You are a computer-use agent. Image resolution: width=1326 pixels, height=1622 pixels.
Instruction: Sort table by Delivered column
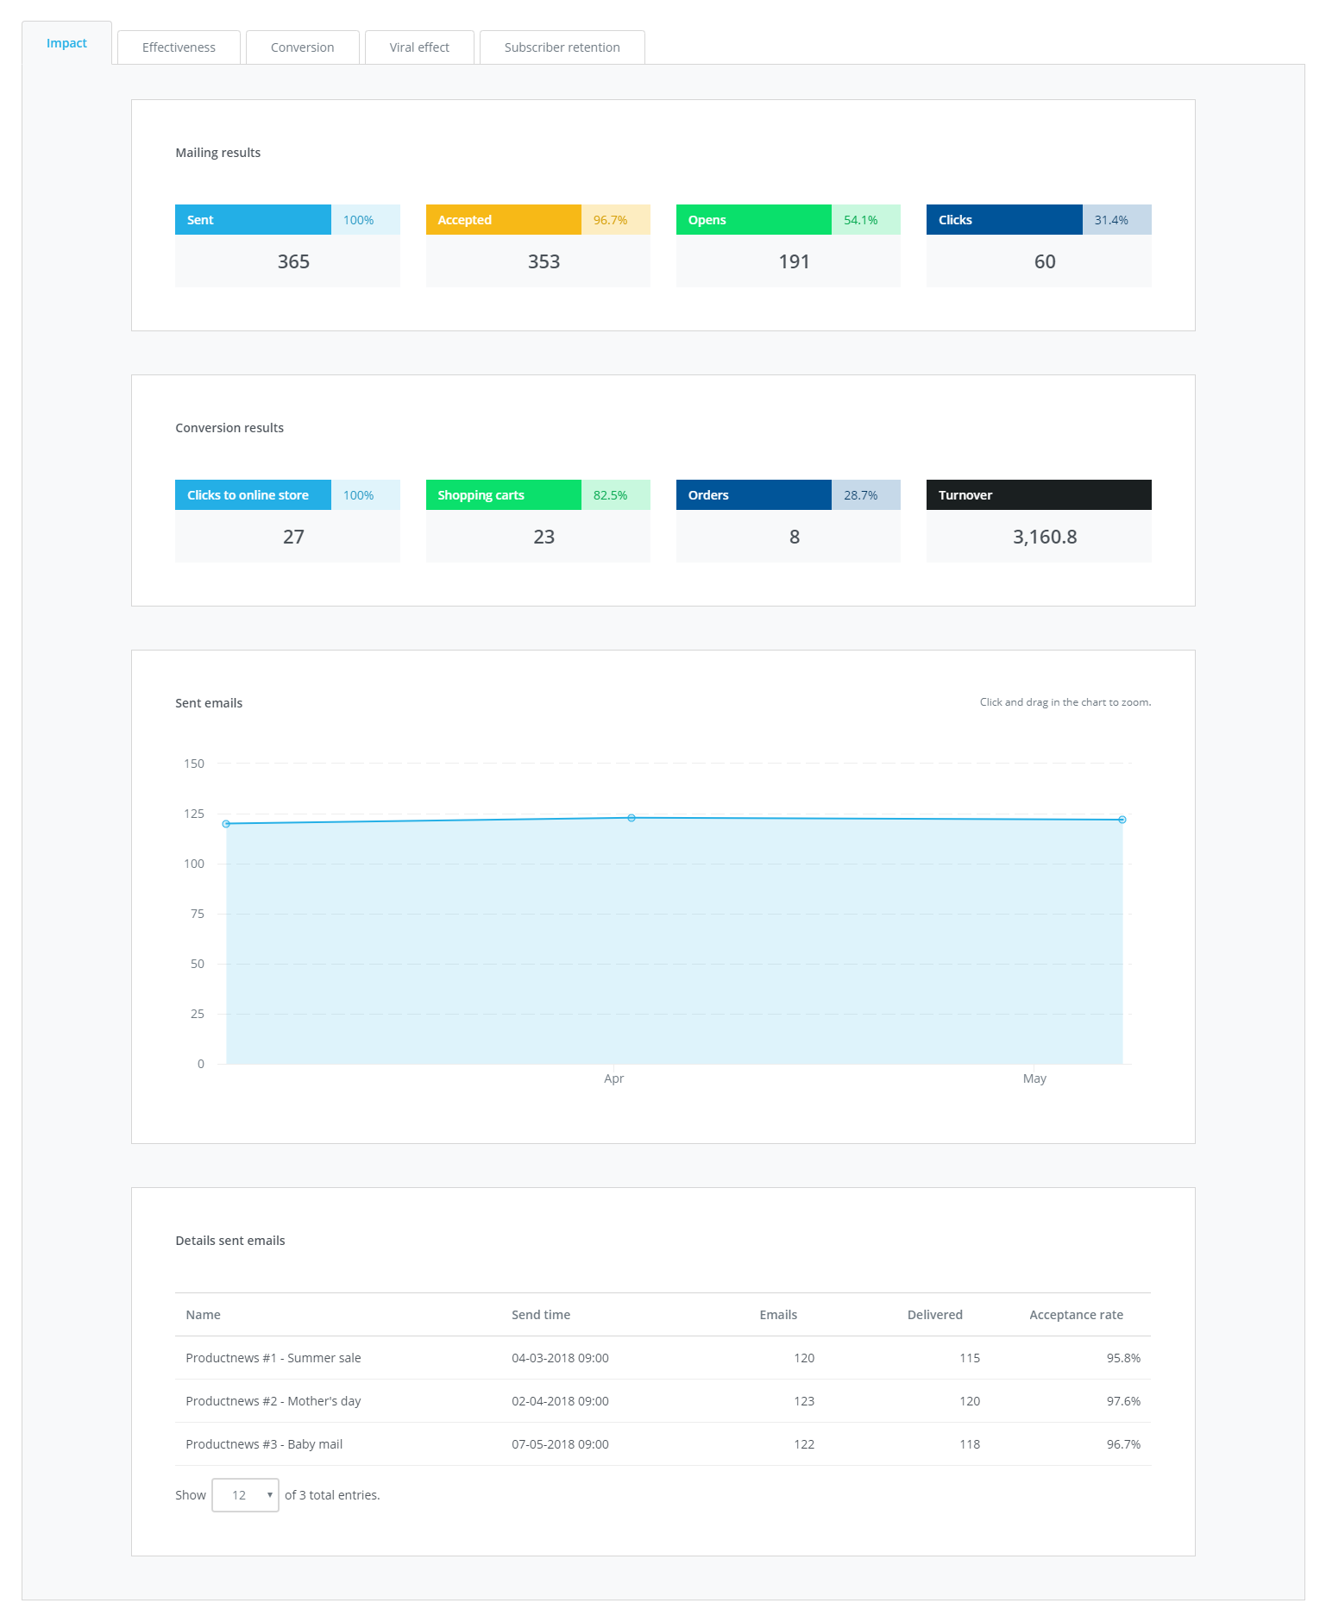pos(935,1315)
